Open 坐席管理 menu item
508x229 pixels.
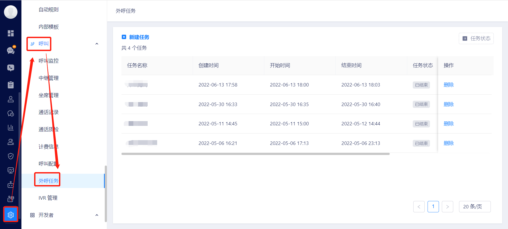point(48,95)
